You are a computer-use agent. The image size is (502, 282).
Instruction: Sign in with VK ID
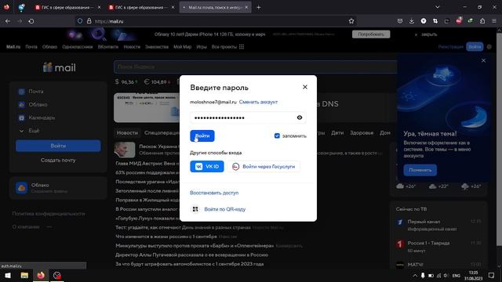click(207, 167)
